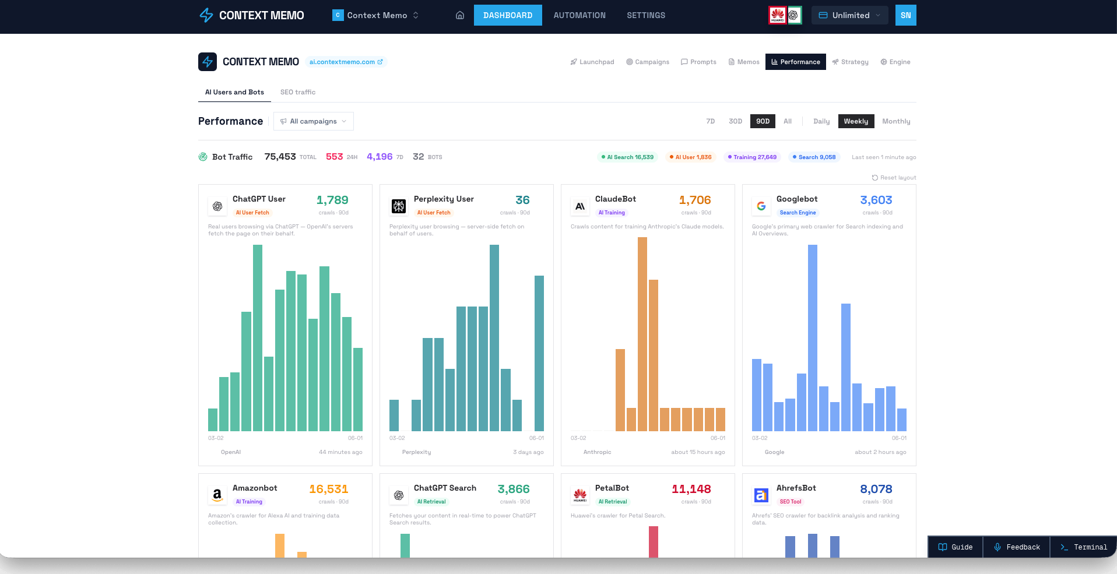This screenshot has height=574, width=1117.
Task: Set time range to 90D
Action: click(x=763, y=121)
